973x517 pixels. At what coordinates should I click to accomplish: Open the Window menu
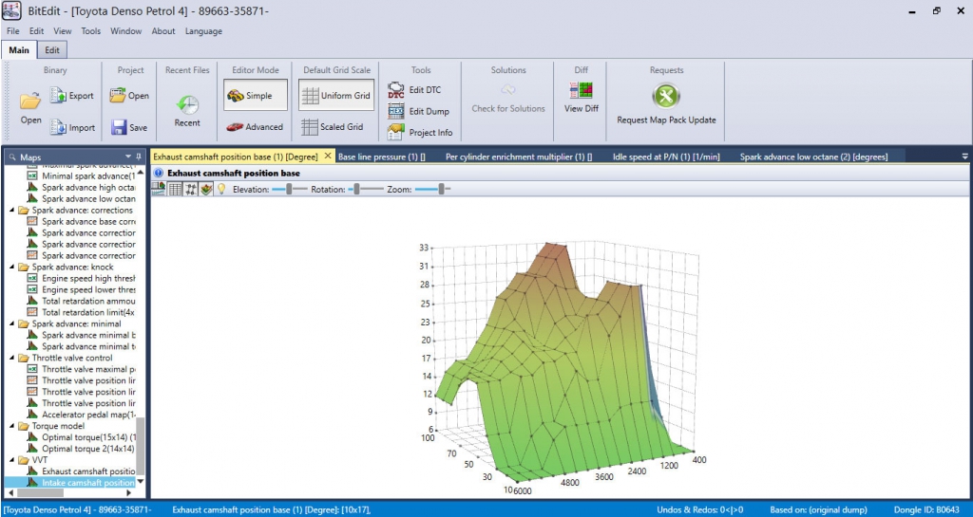tap(126, 31)
